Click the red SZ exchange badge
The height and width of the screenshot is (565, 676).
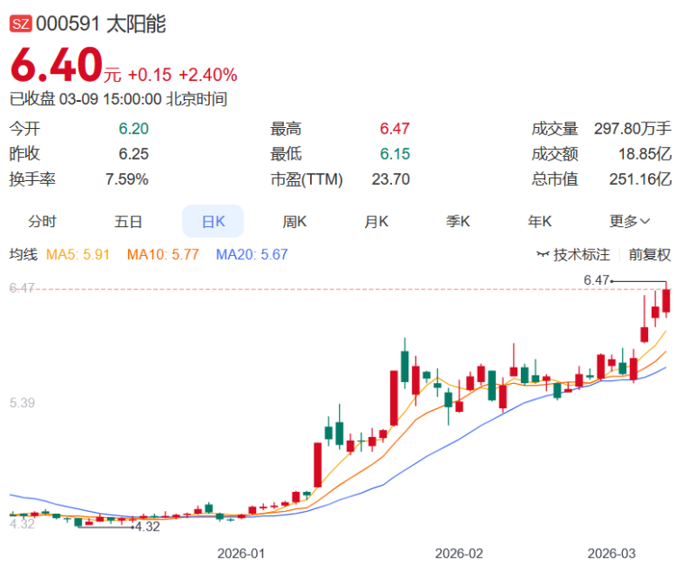click(21, 23)
